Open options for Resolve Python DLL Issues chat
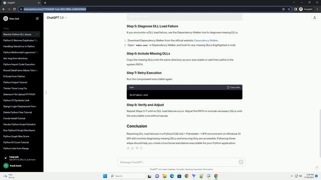This screenshot has height=180, width=321. (37, 34)
